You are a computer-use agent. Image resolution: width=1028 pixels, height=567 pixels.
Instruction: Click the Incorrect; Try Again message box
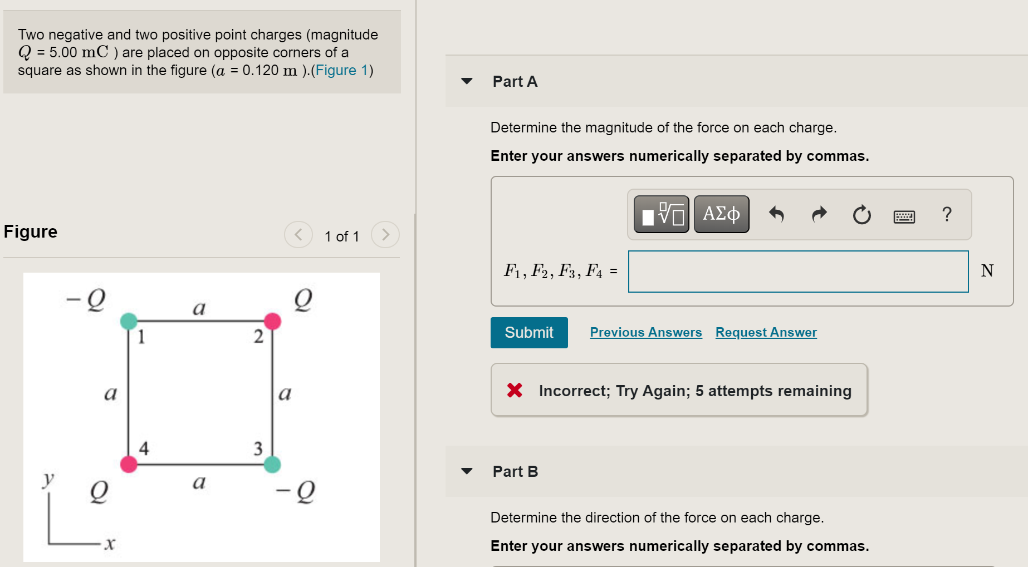(679, 390)
